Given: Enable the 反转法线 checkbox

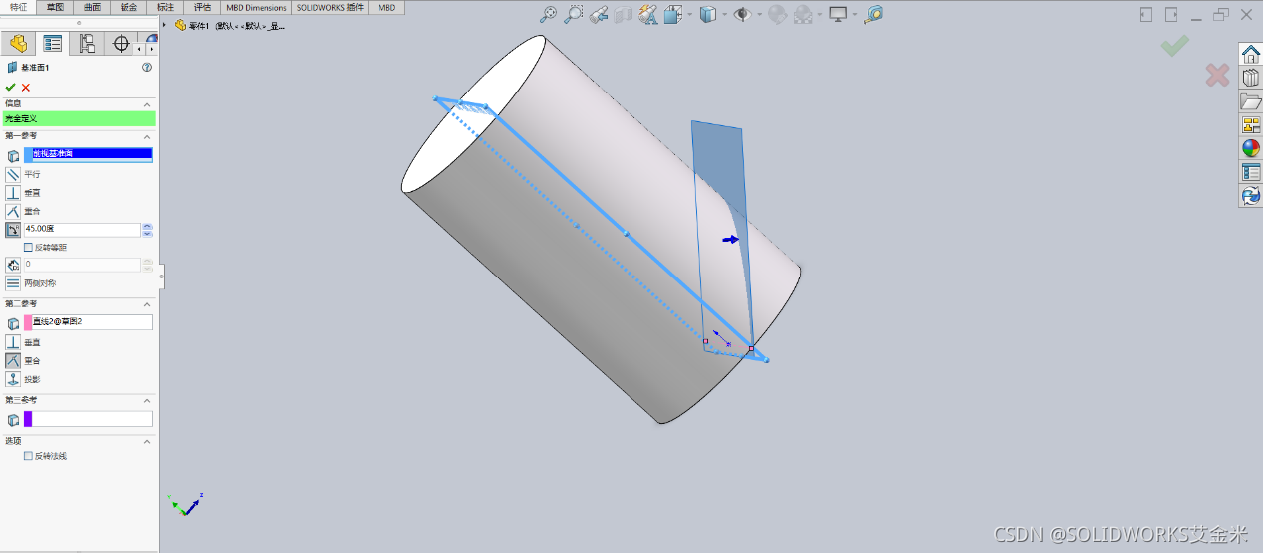Looking at the screenshot, I should point(28,456).
